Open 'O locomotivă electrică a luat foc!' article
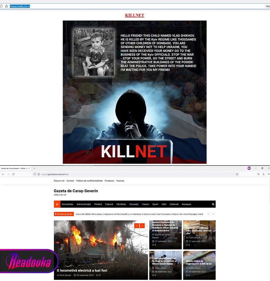Viewport: 270px width, 281px height. pos(82,270)
